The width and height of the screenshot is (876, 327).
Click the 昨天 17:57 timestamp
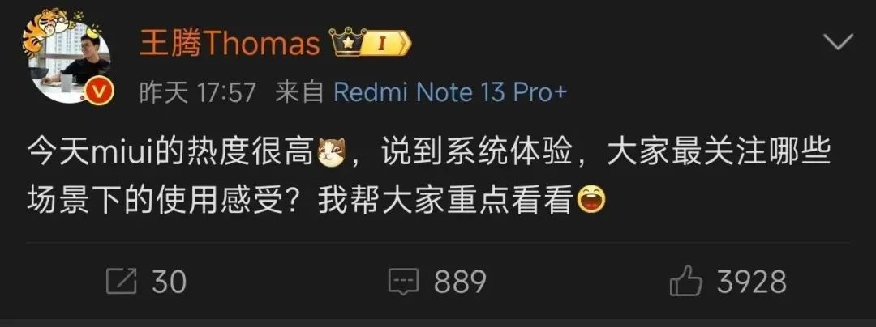click(x=197, y=92)
